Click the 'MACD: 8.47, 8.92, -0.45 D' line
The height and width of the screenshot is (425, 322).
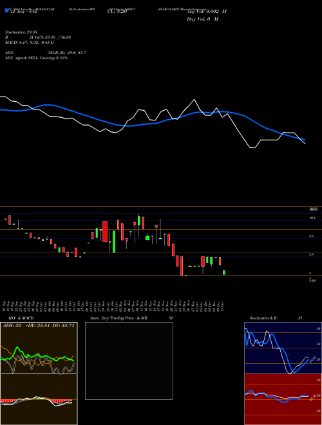tap(29, 42)
